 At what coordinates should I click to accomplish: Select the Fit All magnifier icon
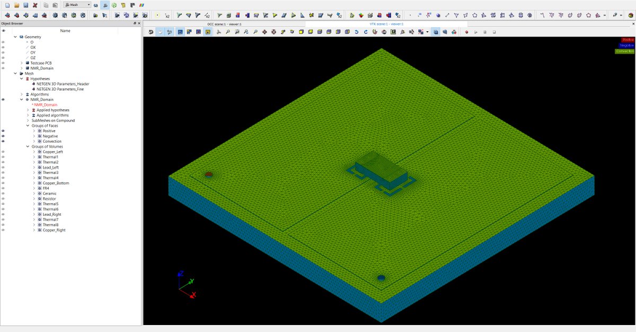pos(227,32)
